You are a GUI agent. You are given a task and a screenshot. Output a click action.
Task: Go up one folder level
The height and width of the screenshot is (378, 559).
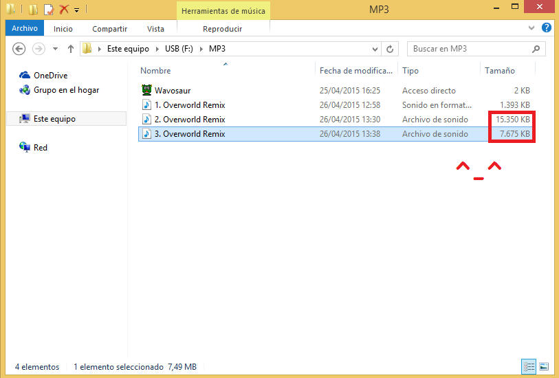[70, 49]
